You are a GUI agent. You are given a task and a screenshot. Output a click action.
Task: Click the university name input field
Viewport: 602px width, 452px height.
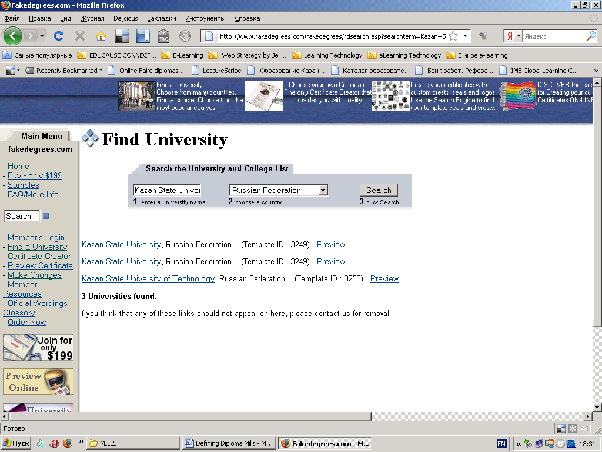pos(167,190)
